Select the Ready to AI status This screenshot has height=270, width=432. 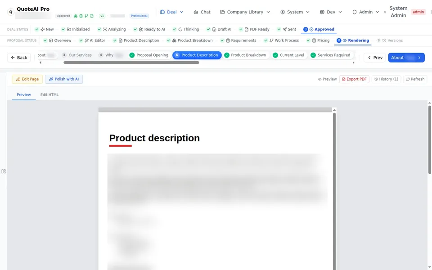pos(149,29)
